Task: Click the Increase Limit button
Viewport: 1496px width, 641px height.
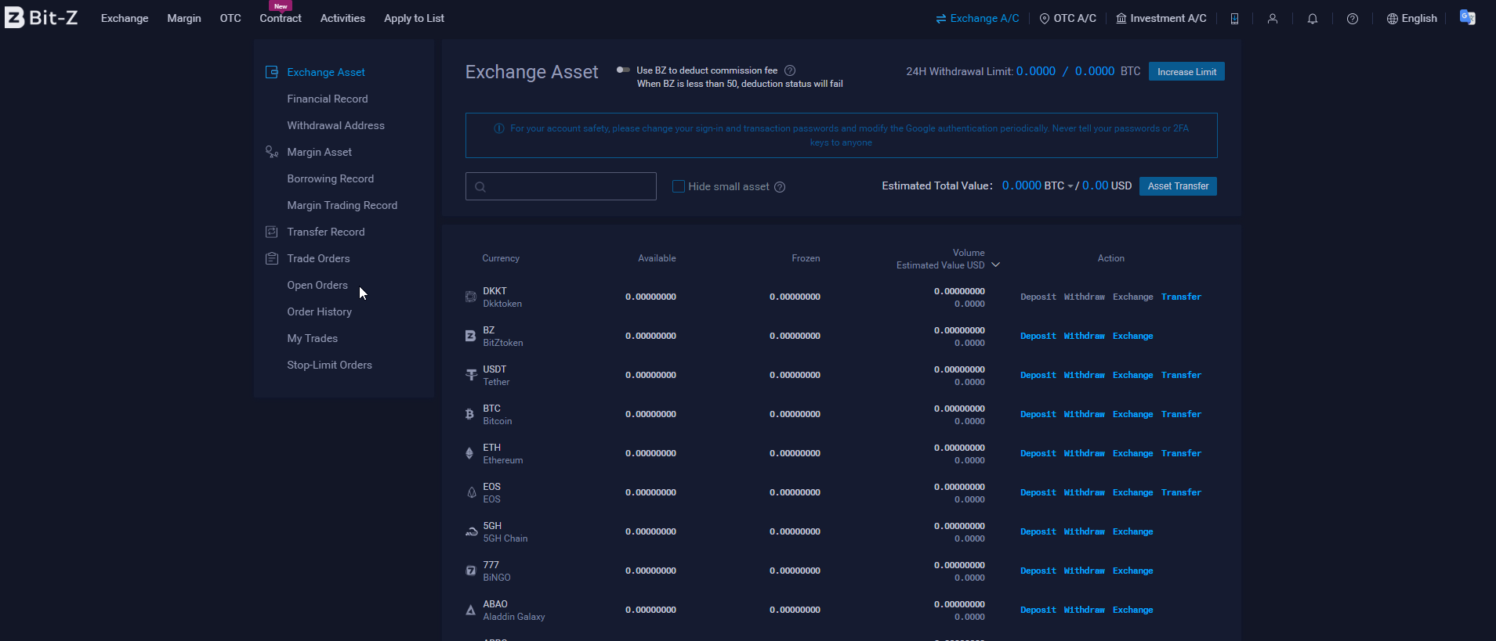Action: [1186, 71]
